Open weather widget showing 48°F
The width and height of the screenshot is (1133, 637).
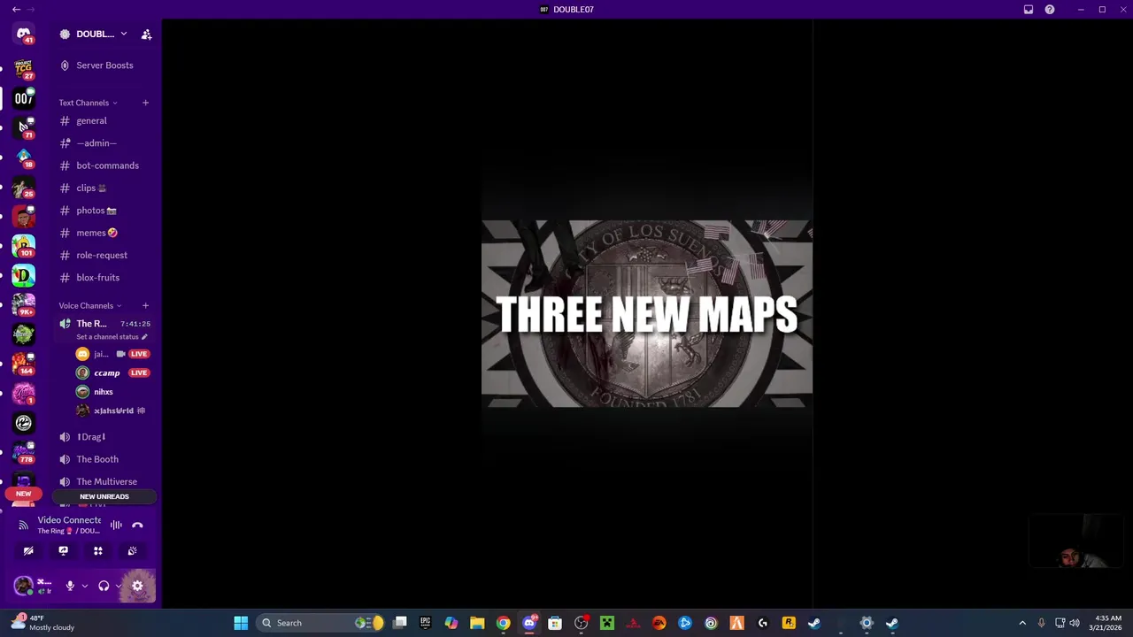(x=43, y=623)
